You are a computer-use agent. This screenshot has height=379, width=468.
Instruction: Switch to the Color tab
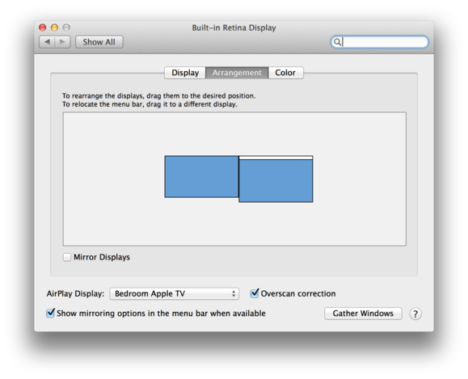tap(285, 73)
